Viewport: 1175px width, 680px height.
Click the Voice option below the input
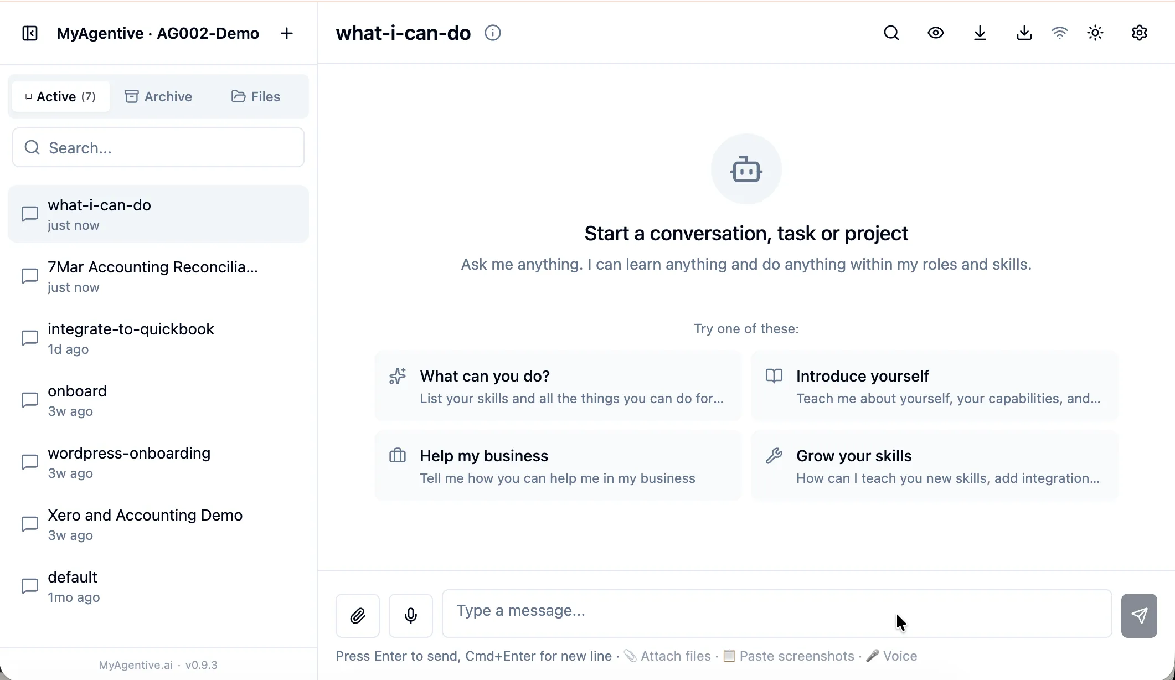click(x=900, y=656)
